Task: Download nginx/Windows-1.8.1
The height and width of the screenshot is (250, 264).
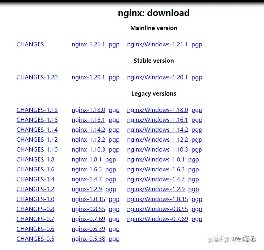Action: tap(156, 159)
